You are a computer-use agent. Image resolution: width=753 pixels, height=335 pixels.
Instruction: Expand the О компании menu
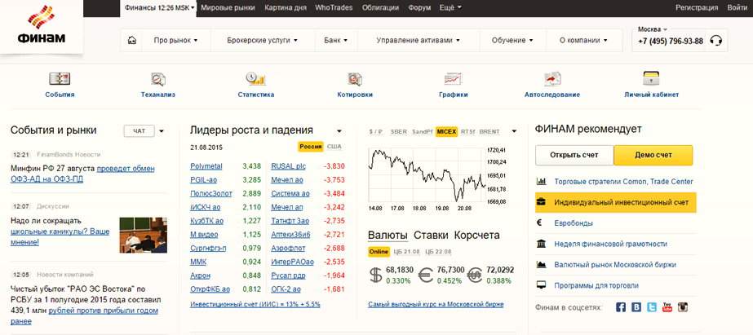583,41
